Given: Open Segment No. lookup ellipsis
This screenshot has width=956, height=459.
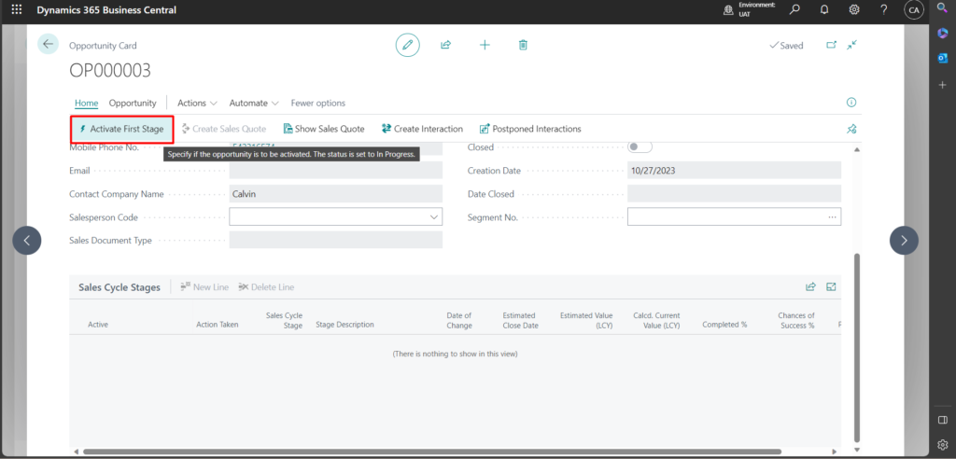Looking at the screenshot, I should [832, 217].
